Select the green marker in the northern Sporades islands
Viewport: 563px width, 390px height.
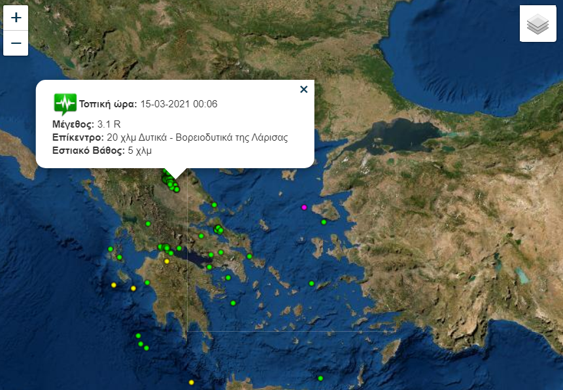click(x=214, y=205)
